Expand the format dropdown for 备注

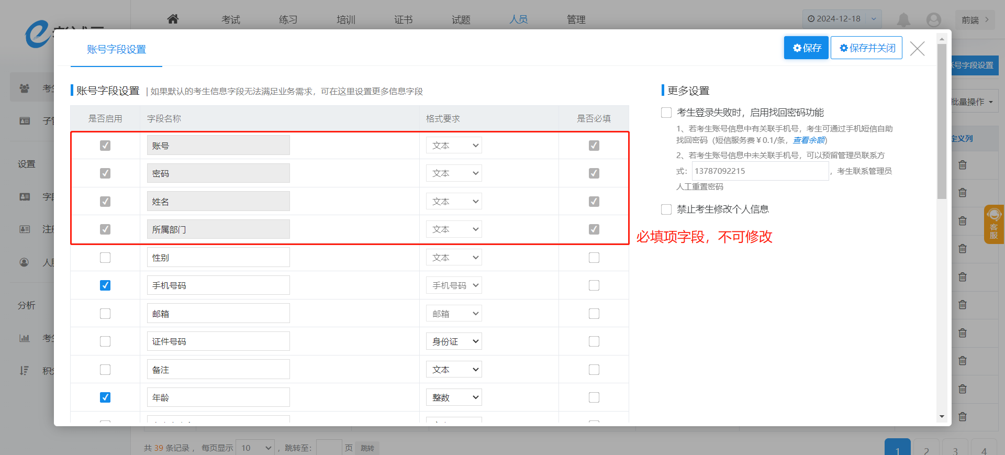454,370
